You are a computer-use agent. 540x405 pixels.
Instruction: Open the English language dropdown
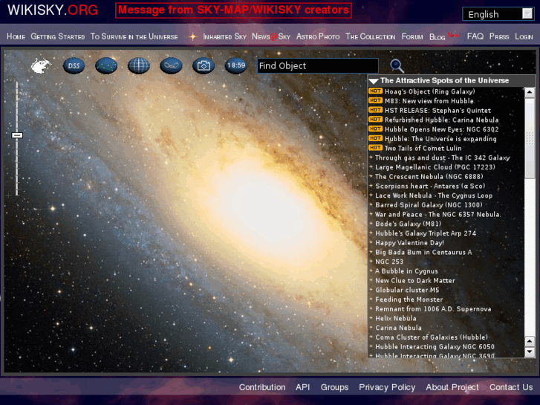coord(498,14)
